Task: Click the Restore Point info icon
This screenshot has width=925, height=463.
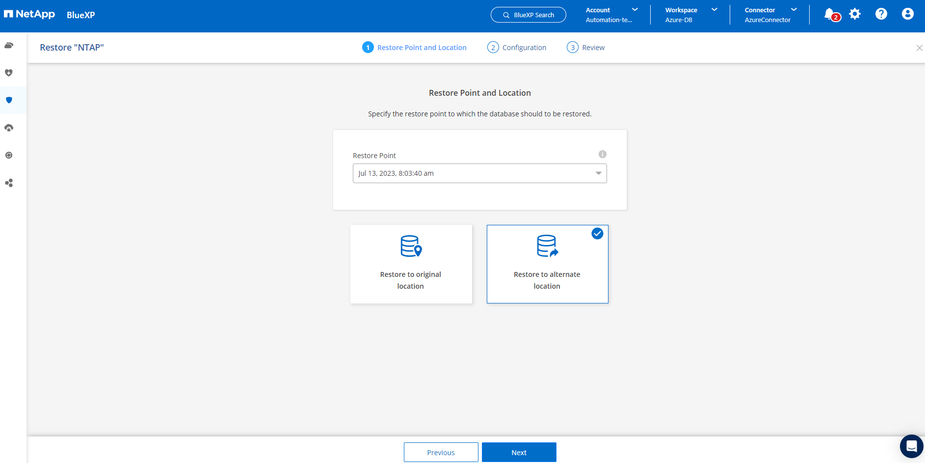Action: (602, 154)
